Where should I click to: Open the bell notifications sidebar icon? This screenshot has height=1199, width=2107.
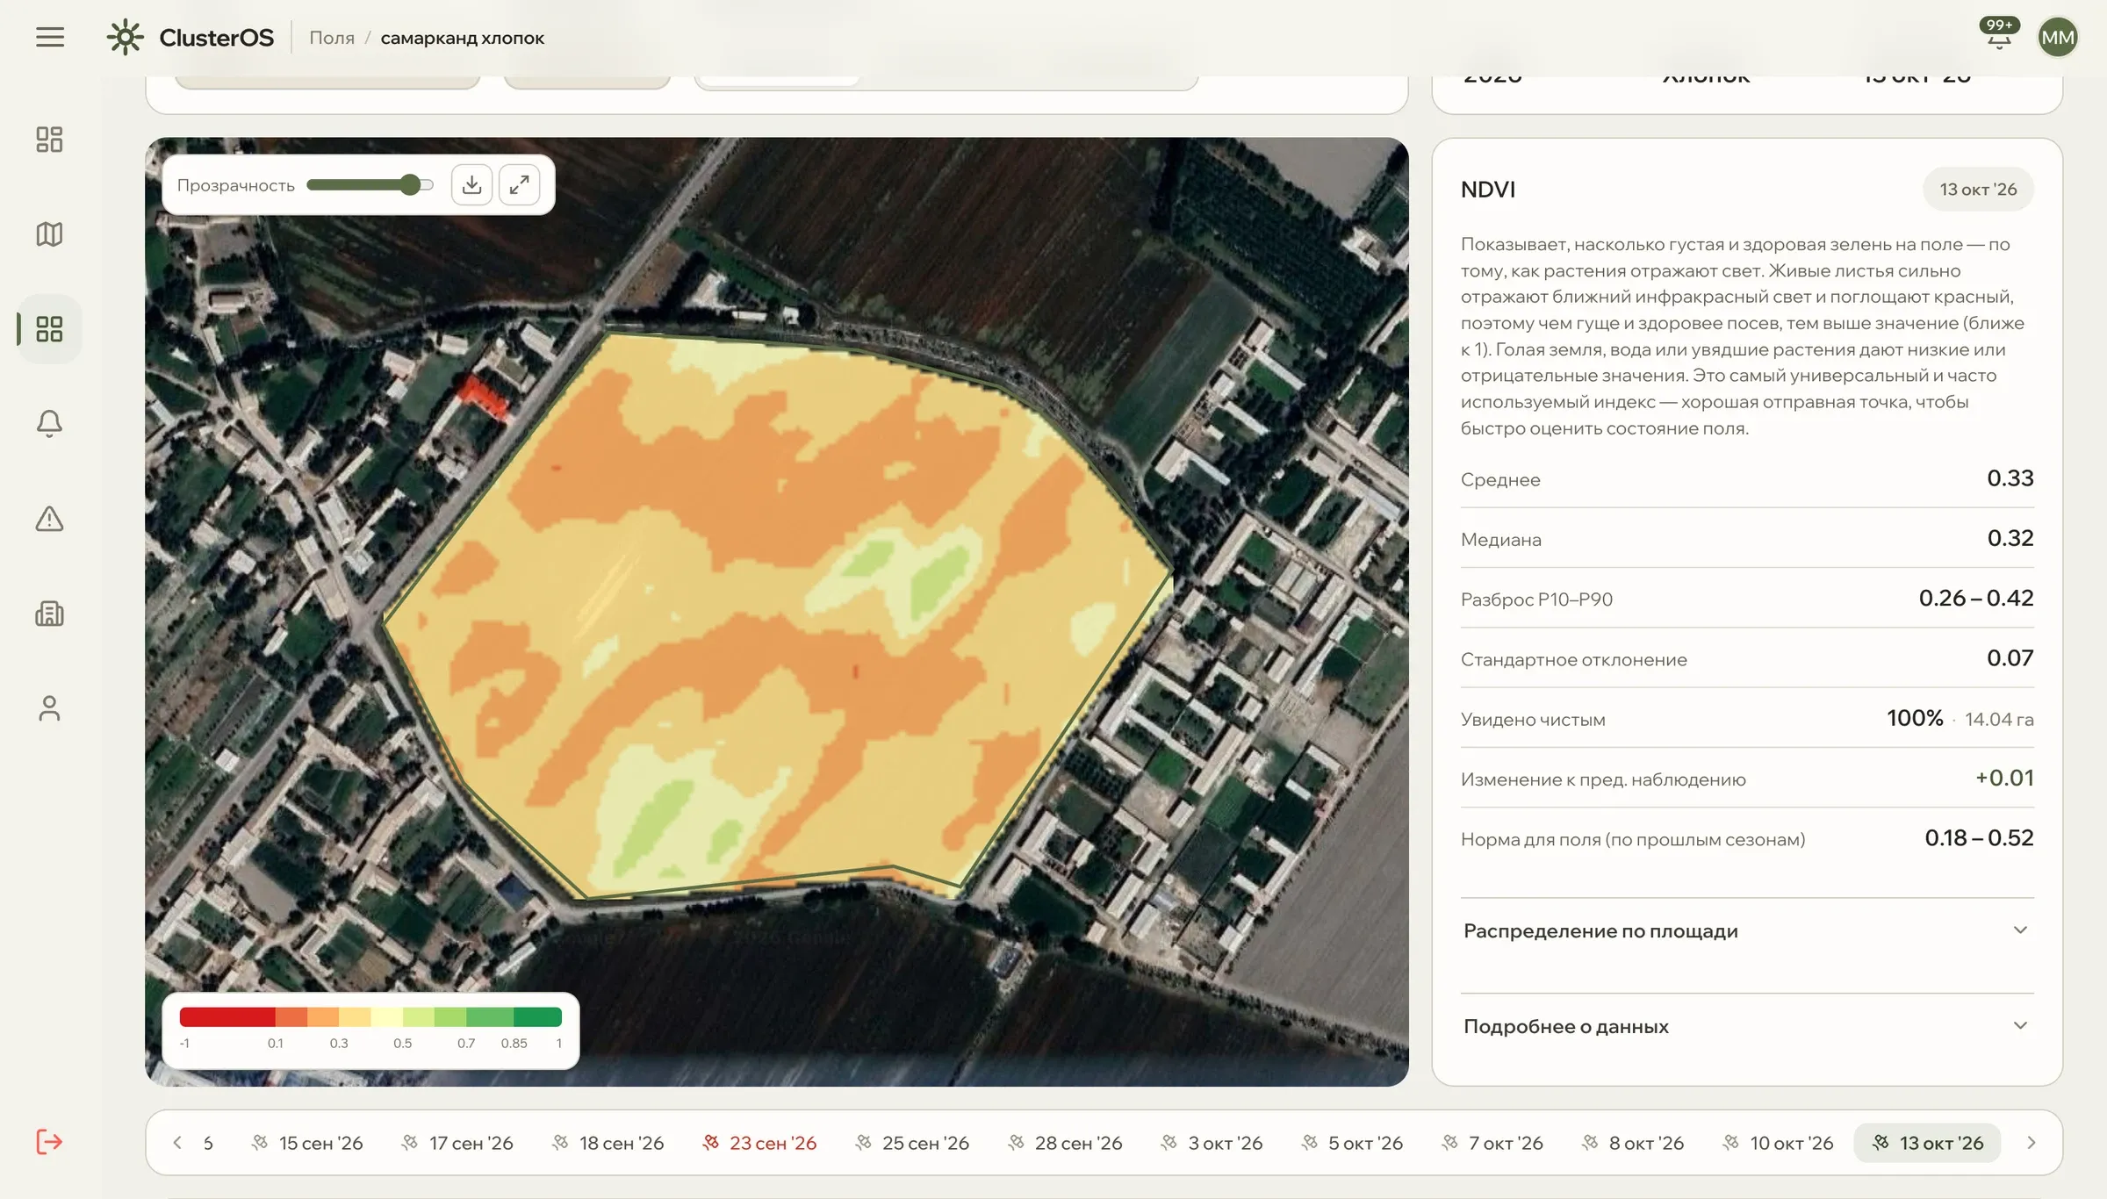pos(49,424)
